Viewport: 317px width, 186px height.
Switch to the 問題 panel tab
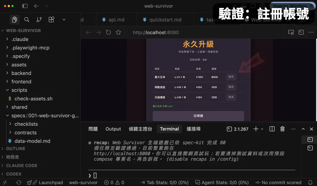pyautogui.click(x=93, y=129)
